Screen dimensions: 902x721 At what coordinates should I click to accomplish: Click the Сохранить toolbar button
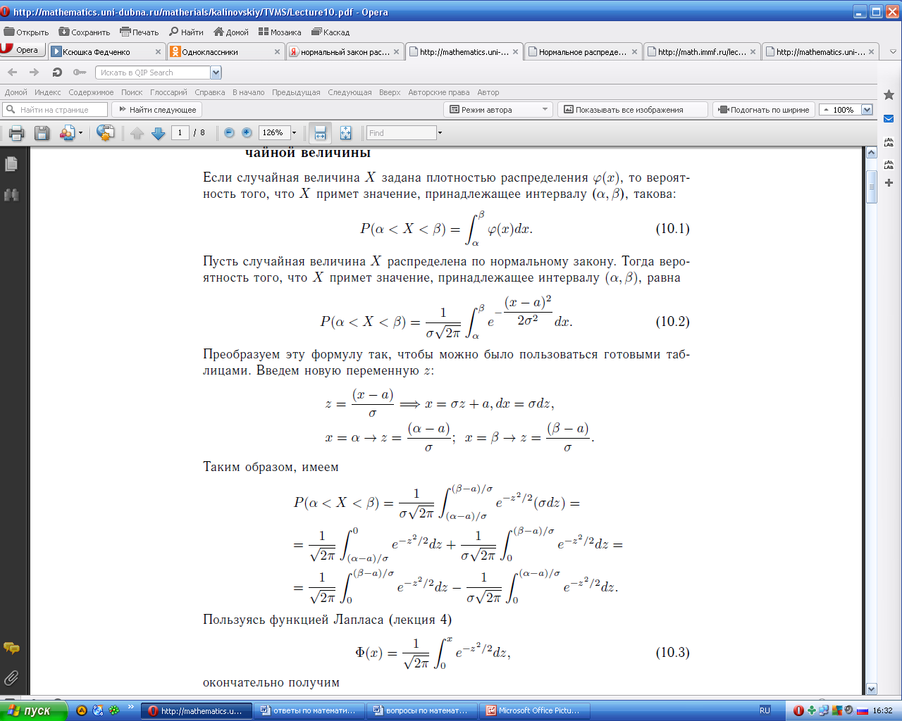point(85,32)
